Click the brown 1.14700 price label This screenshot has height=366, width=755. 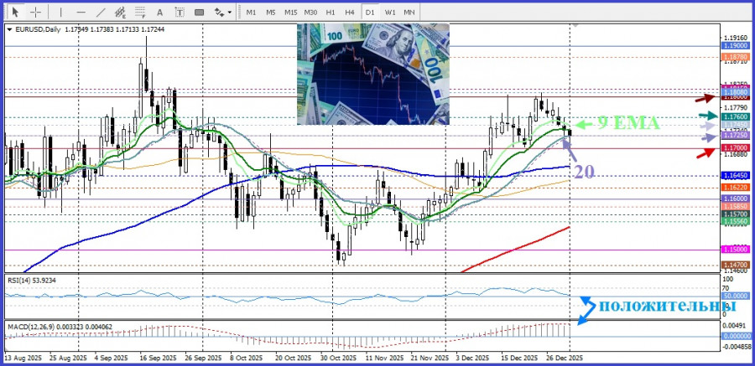tap(735, 265)
